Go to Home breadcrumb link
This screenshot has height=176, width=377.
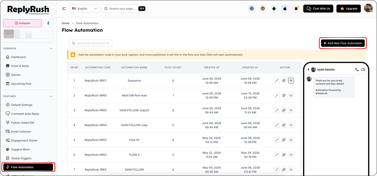coord(66,23)
